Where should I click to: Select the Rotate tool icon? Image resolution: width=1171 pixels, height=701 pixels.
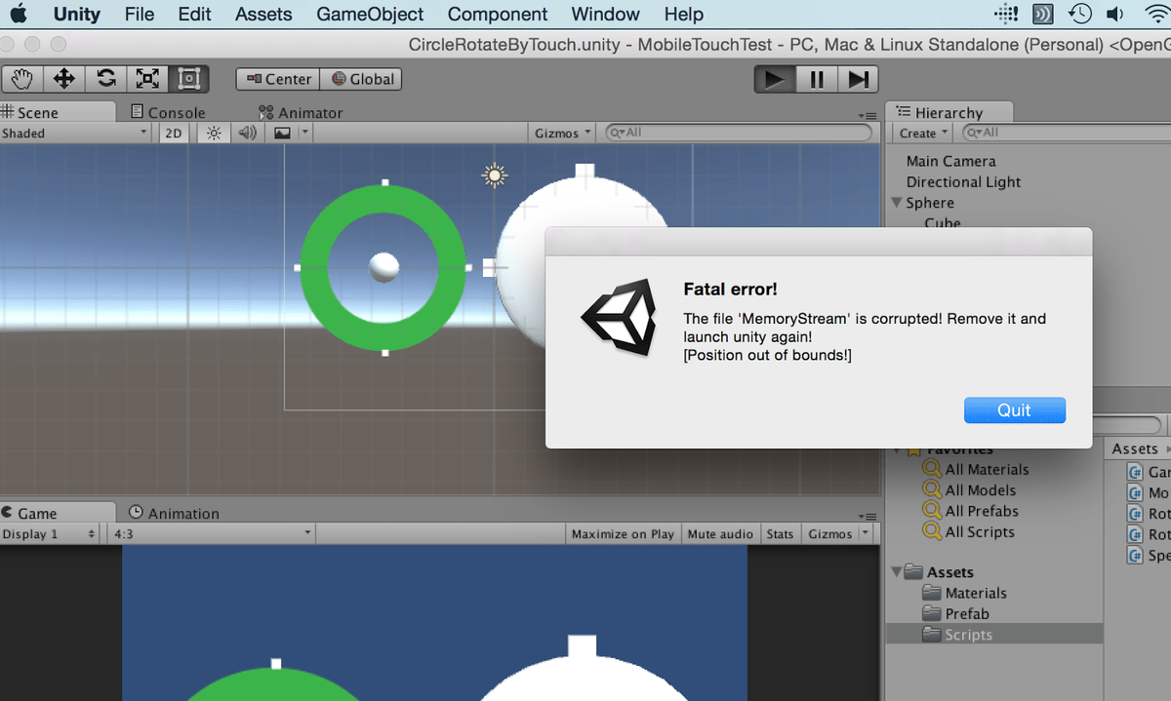106,79
